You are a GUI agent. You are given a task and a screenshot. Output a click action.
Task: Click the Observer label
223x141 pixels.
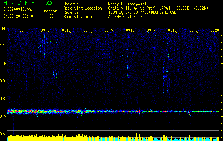(72, 4)
